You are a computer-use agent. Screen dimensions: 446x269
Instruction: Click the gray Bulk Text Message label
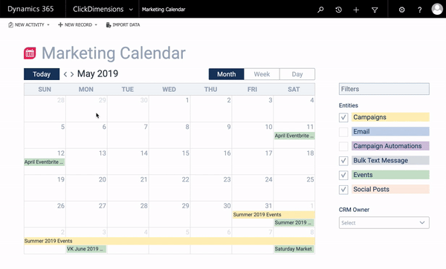point(390,160)
